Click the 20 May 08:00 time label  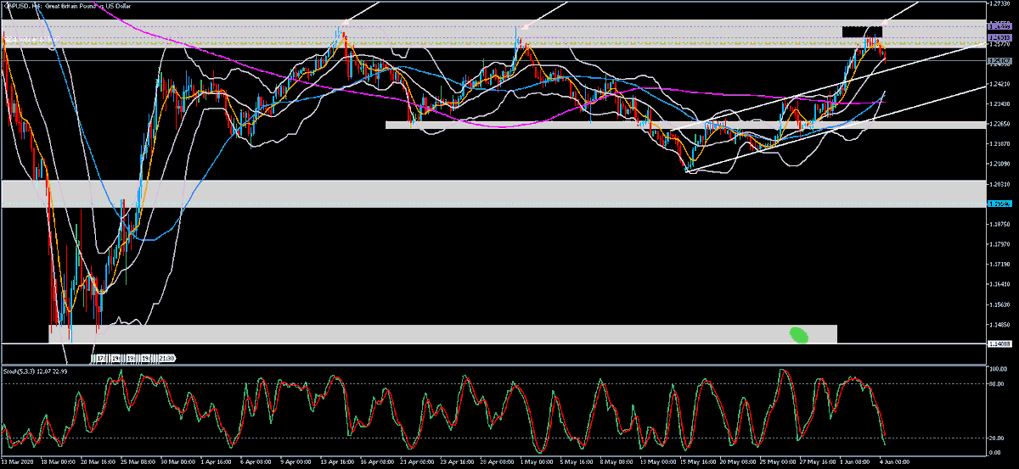739,462
